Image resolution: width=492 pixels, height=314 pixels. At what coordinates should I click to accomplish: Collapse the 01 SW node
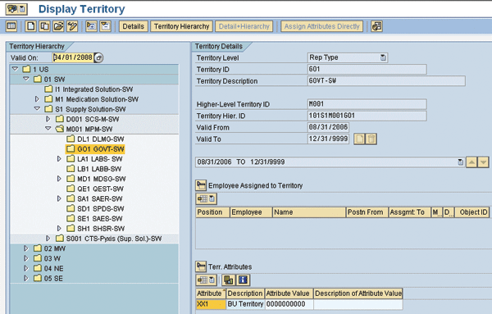pyautogui.click(x=26, y=79)
